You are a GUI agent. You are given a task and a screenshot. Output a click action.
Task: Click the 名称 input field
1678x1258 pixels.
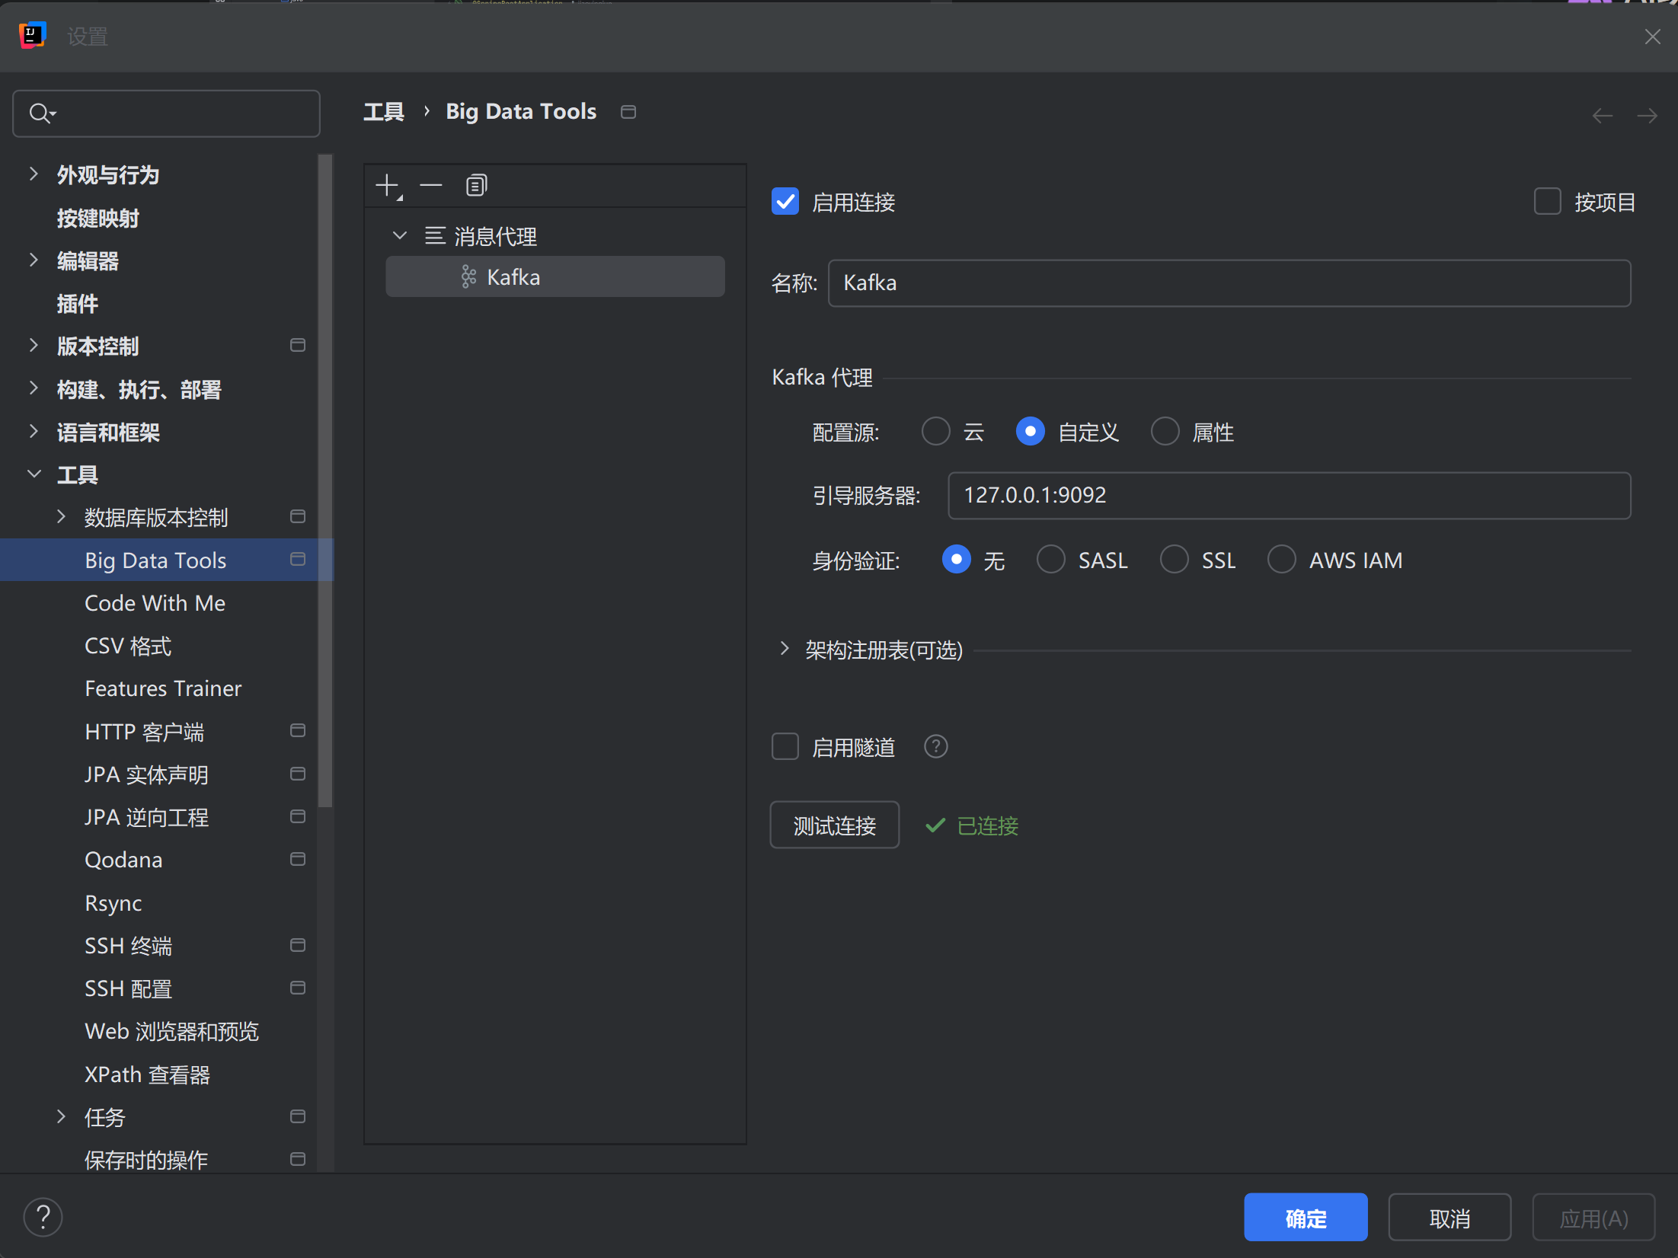pos(1229,283)
